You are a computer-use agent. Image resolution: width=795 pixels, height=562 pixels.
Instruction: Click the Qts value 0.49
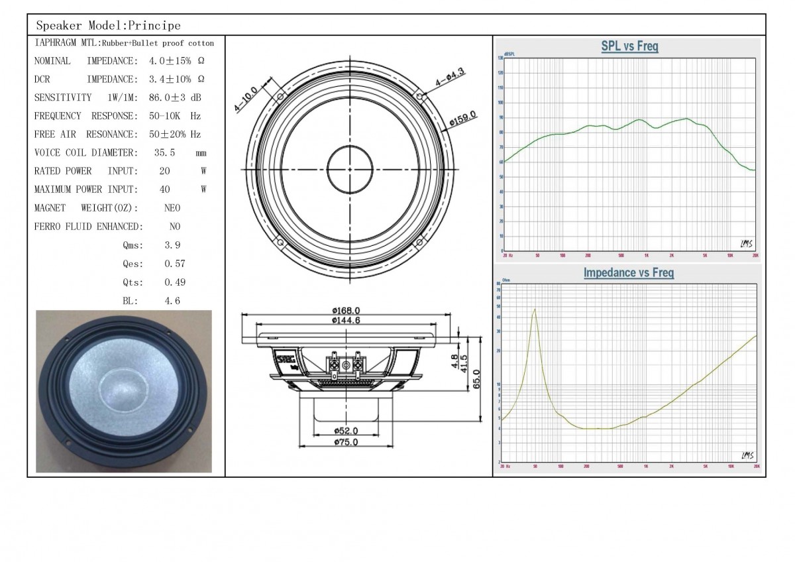coord(175,282)
